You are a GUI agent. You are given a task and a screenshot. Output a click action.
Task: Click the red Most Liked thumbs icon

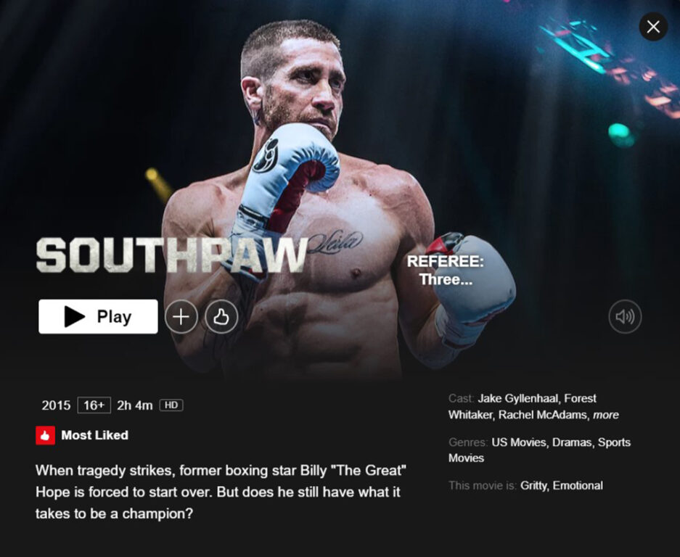tap(45, 435)
